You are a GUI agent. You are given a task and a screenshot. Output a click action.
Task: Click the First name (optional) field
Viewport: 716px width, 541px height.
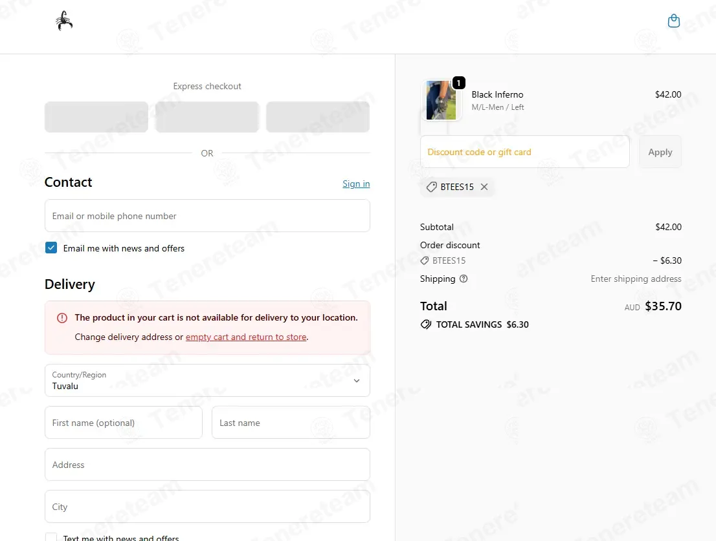point(123,423)
